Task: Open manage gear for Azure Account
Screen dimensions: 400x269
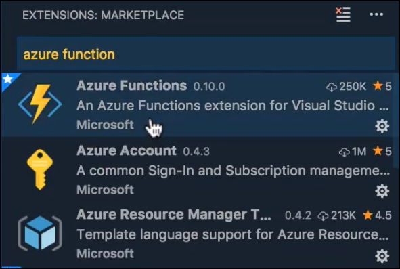Action: [x=382, y=191]
